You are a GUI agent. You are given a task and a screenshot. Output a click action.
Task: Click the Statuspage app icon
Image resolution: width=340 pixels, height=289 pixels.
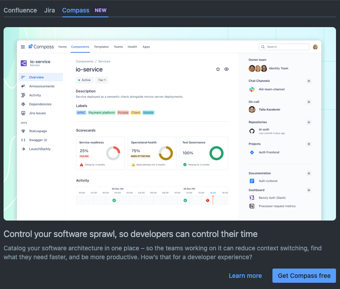click(x=23, y=131)
